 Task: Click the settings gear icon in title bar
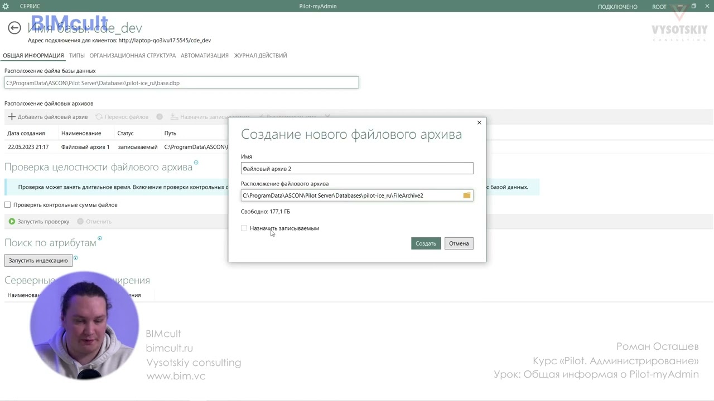pyautogui.click(x=6, y=6)
